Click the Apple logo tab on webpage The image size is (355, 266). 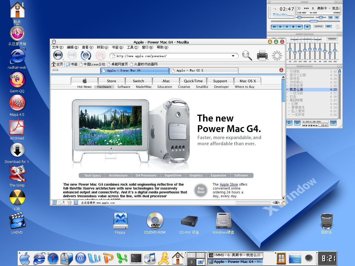pos(85,81)
